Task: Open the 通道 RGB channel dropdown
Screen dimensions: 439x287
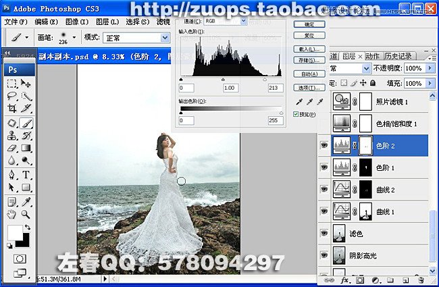Action: tap(243, 21)
